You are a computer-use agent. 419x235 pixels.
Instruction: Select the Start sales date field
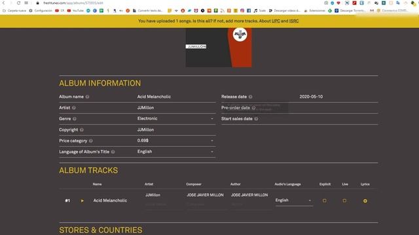(x=338, y=119)
